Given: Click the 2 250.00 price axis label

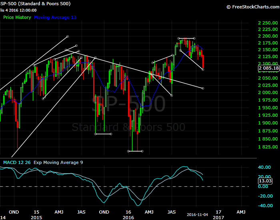Looking at the screenshot, I should coord(268,23).
